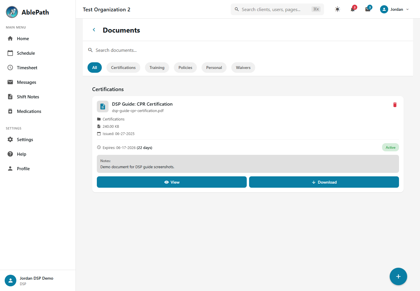Click the Jordan avatar icon in header

click(384, 9)
